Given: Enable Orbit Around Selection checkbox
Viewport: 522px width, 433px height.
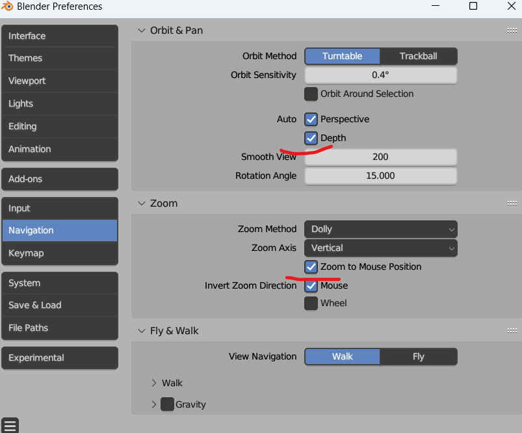Looking at the screenshot, I should coord(311,94).
